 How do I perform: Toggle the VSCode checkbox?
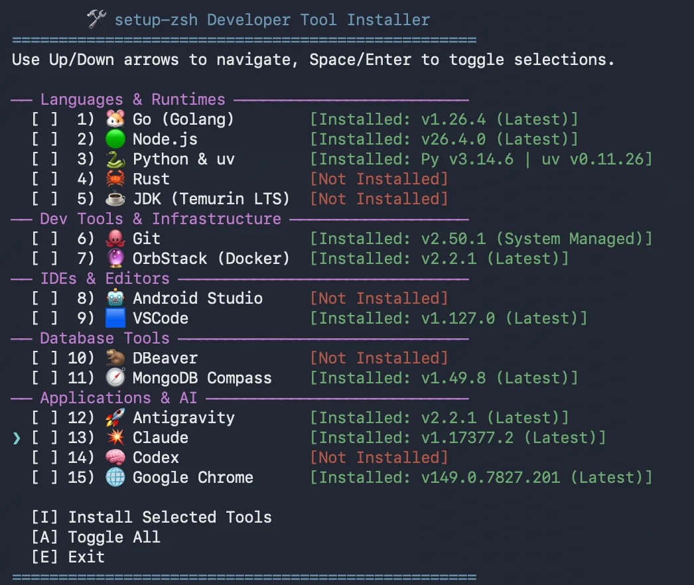click(x=44, y=318)
